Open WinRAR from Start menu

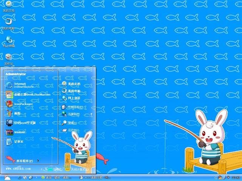[x=16, y=132]
